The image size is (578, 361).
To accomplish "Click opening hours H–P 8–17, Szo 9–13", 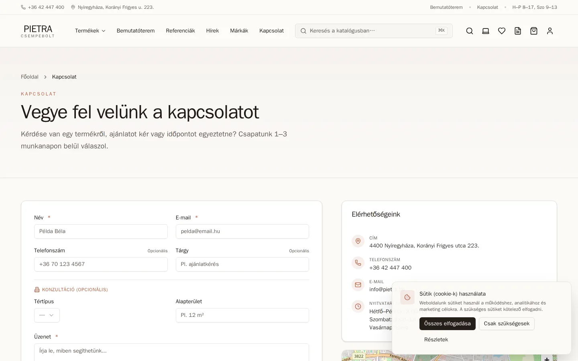I will pyautogui.click(x=535, y=7).
